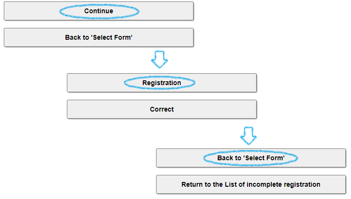Select the blue-circled Continue label

coord(99,11)
